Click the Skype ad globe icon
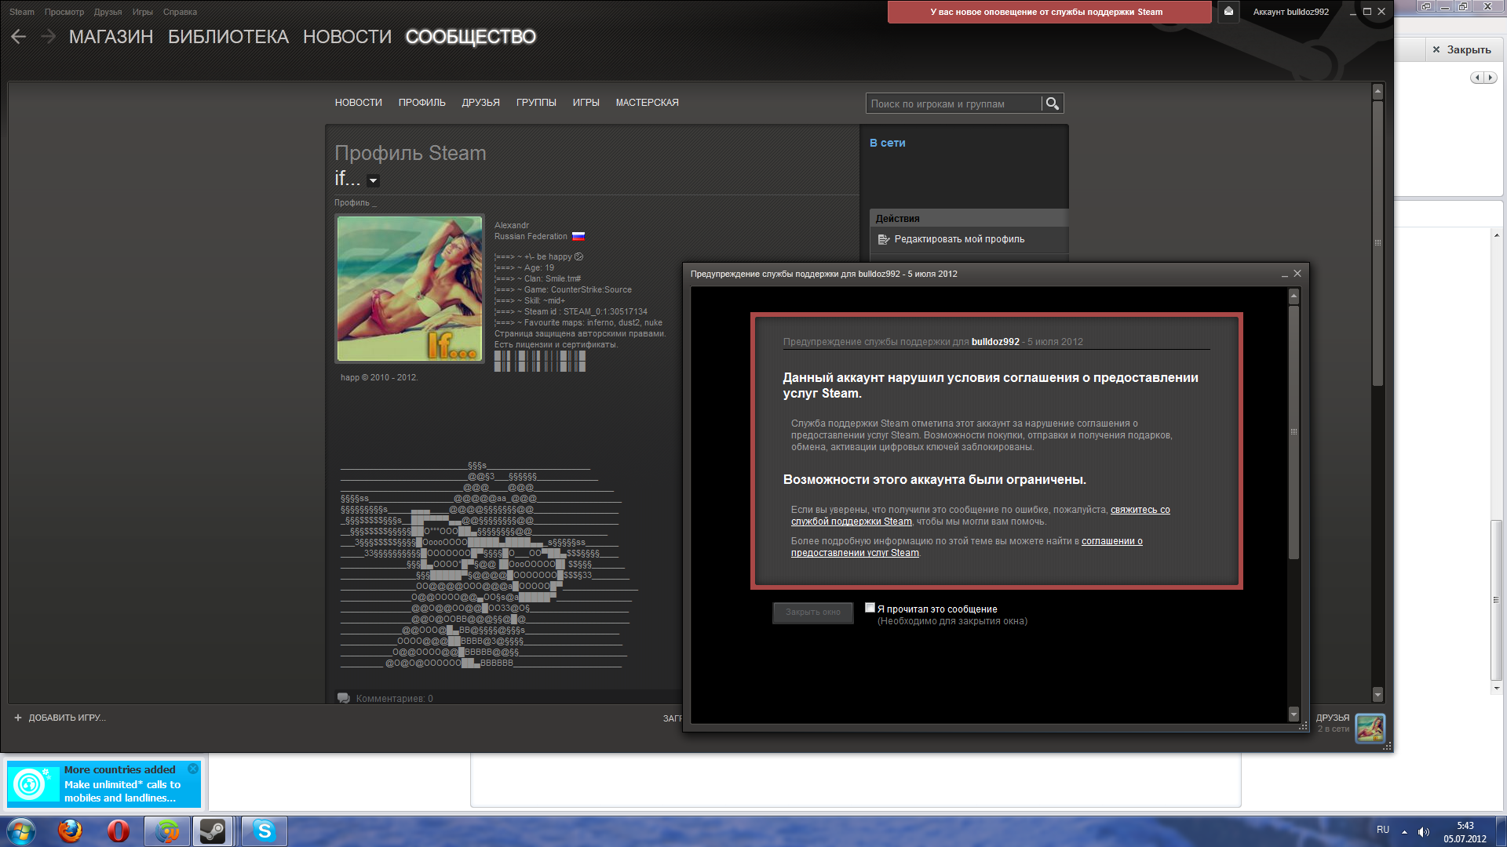The width and height of the screenshot is (1507, 847). [x=31, y=783]
